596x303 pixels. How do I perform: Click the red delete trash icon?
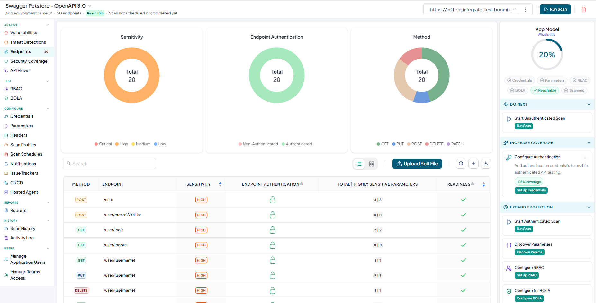pyautogui.click(x=583, y=10)
